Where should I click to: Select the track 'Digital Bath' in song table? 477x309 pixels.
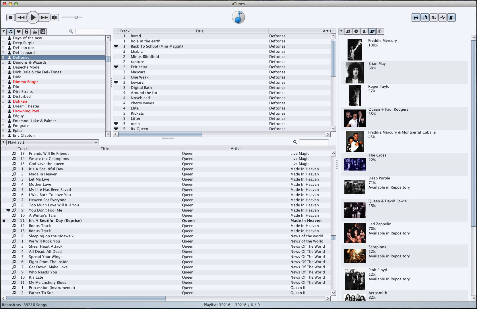(222, 88)
